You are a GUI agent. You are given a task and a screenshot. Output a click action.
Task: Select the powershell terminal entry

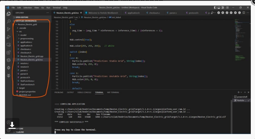click(242, 97)
